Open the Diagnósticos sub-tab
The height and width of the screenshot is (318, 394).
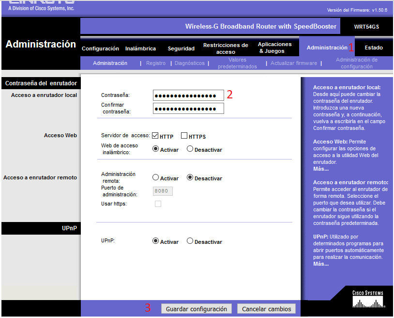[x=189, y=63]
